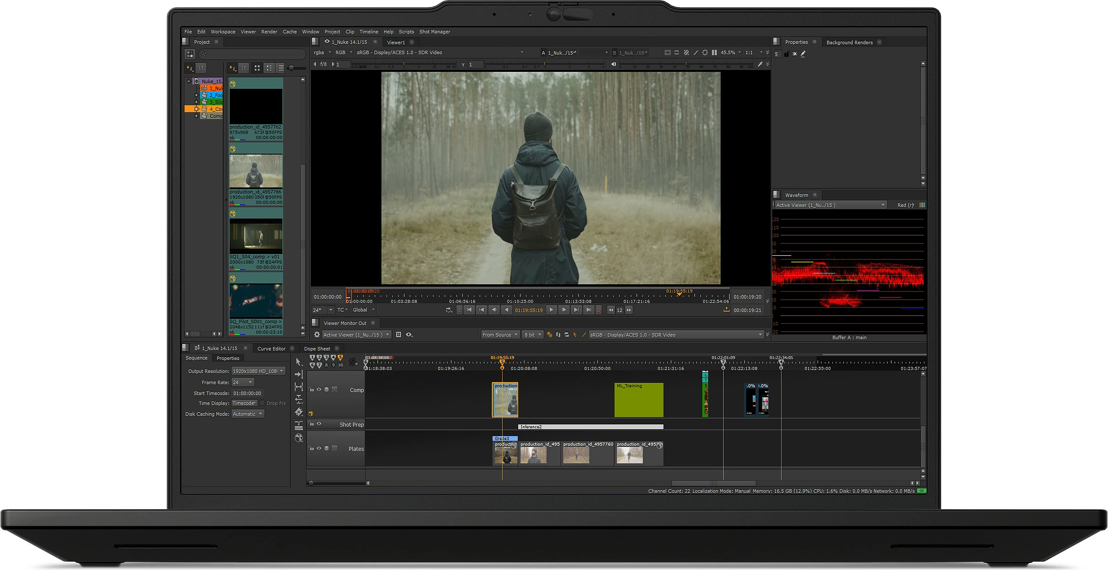
Task: Open the Disk Caching Mode dropdown
Action: (248, 414)
